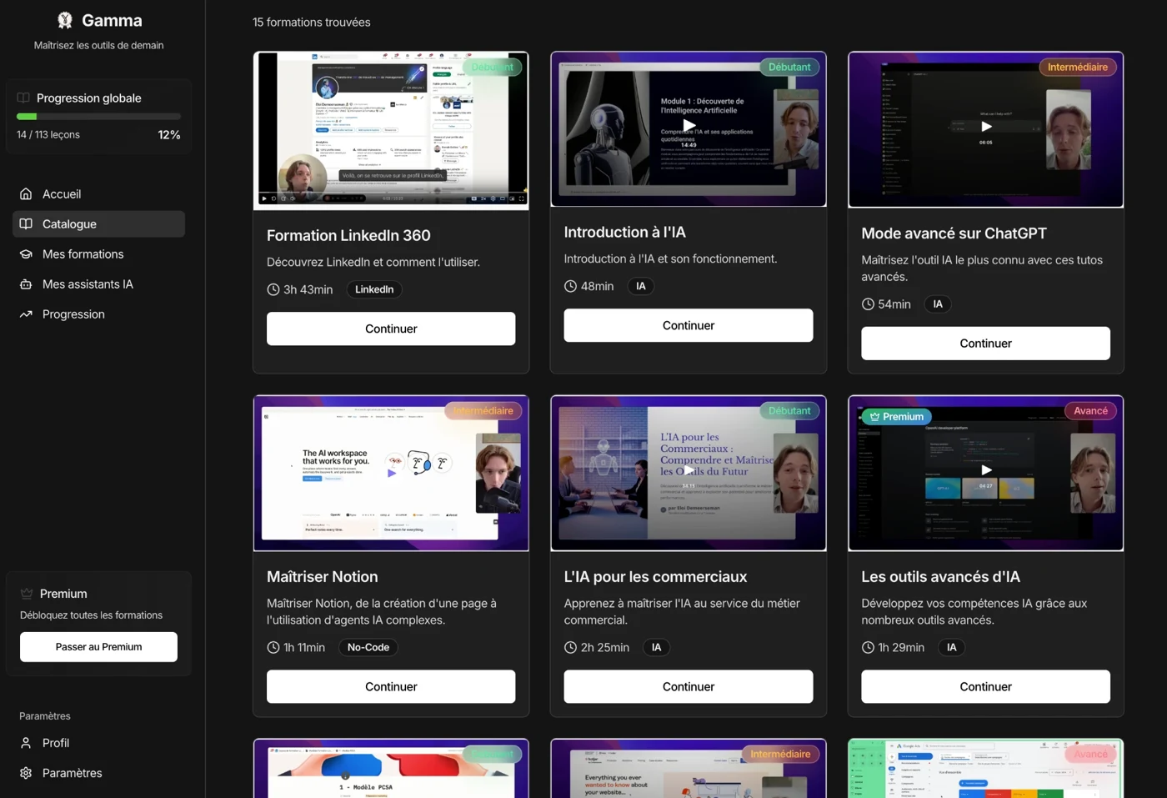Image resolution: width=1167 pixels, height=798 pixels.
Task: Click Intermédiaire badge on ChatGPT course
Action: coord(1078,67)
